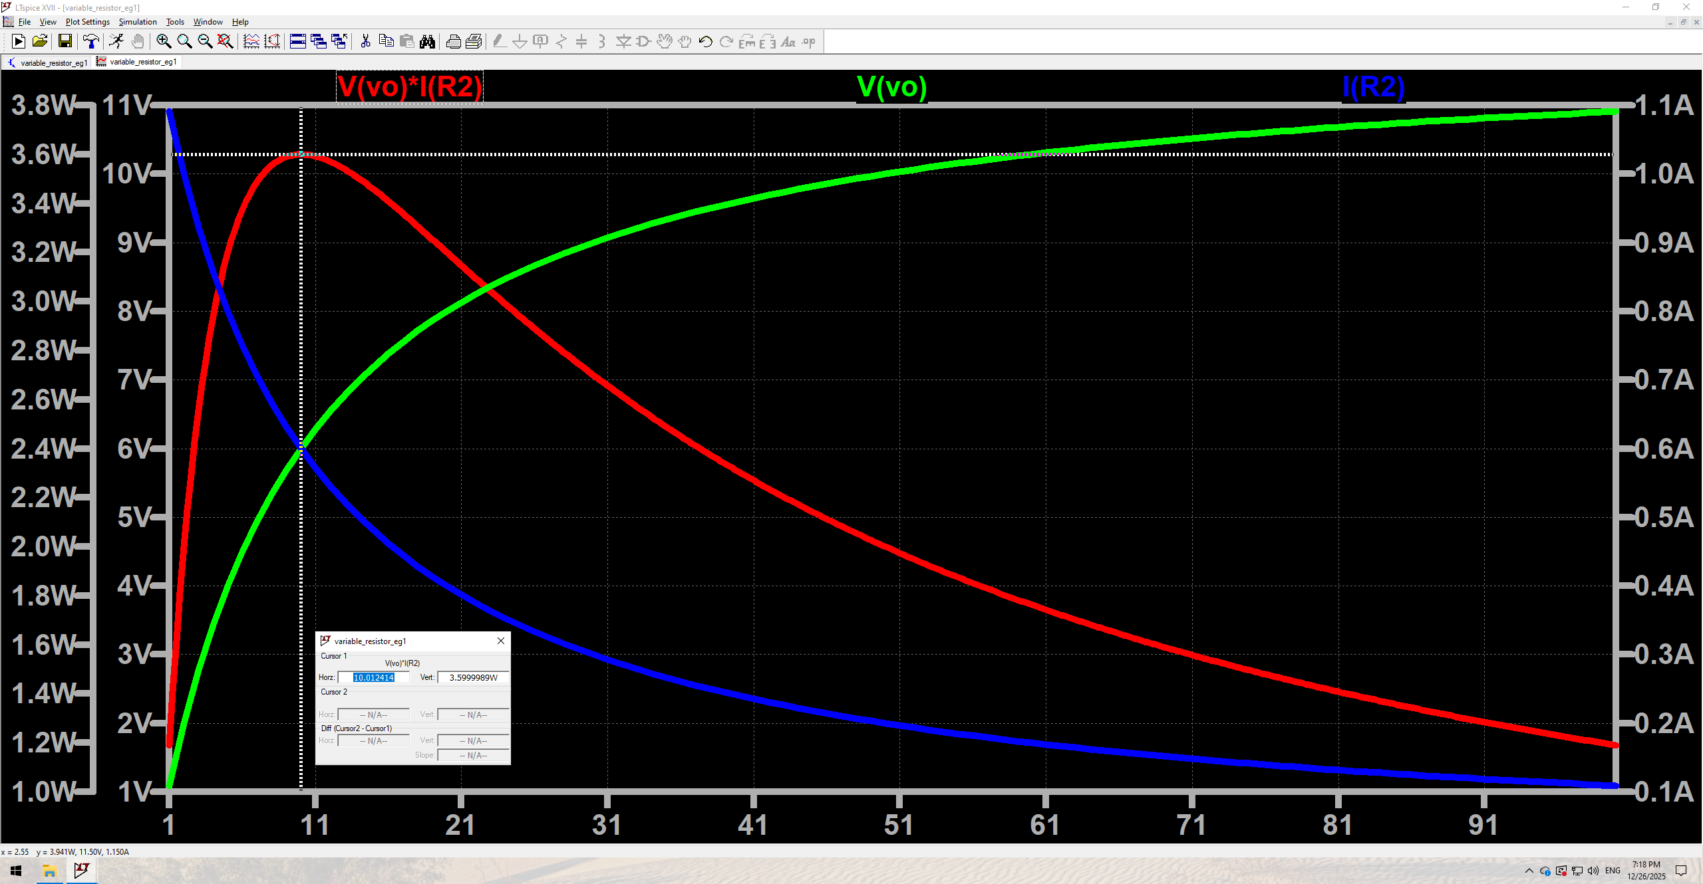Viewport: 1703px width, 884px height.
Task: Click the V(vo)*I(R2) red trace label
Action: pyautogui.click(x=409, y=87)
